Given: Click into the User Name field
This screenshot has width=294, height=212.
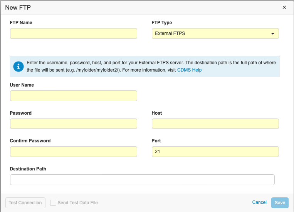Looking at the screenshot, I should (74, 96).
